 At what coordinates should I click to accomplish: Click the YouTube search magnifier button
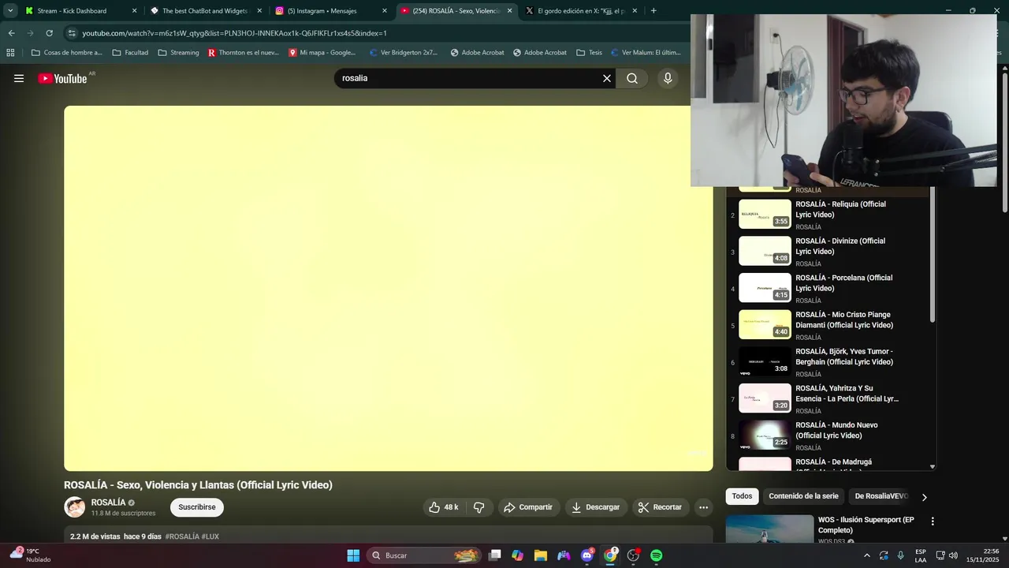coord(632,78)
